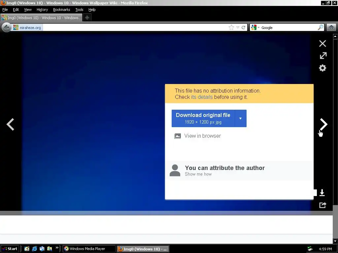The width and height of the screenshot is (338, 253).
Task: Open the Help menu
Action: click(92, 10)
